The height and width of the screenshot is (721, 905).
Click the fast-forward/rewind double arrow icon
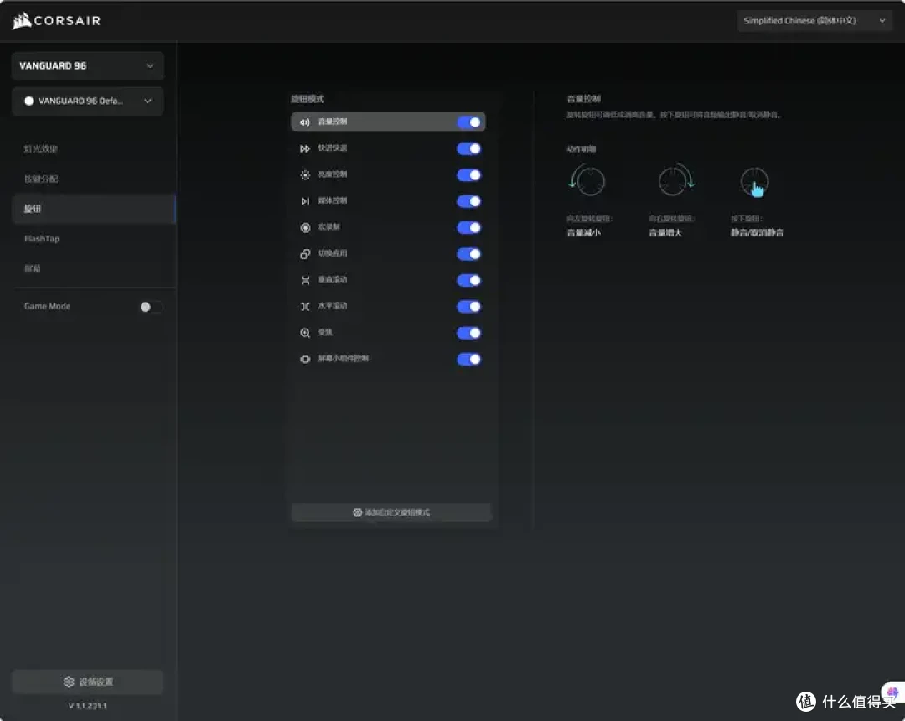point(305,148)
